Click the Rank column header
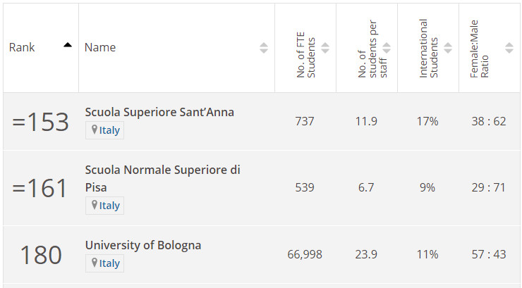Screen dimensions: 522x288 coord(22,47)
